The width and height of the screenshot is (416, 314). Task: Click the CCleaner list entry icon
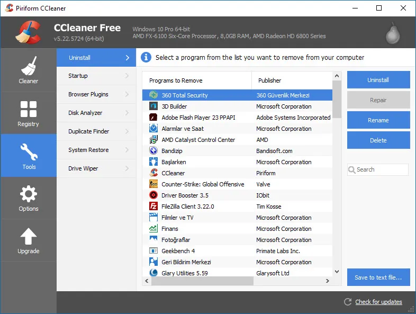[x=153, y=173]
